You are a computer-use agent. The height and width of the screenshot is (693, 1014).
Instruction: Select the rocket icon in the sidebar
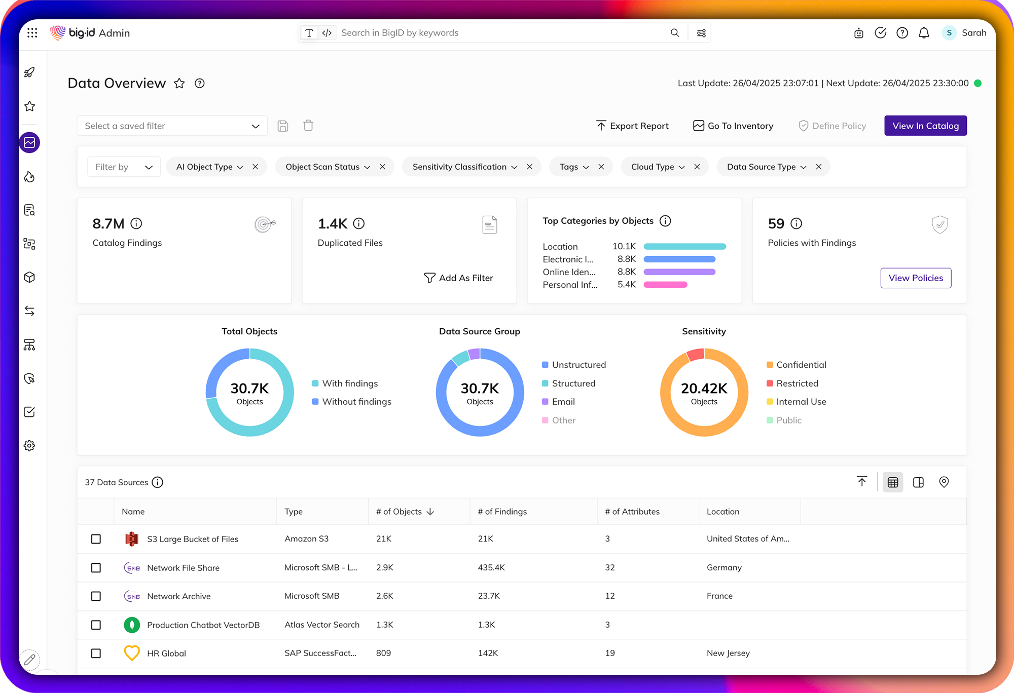pos(29,72)
